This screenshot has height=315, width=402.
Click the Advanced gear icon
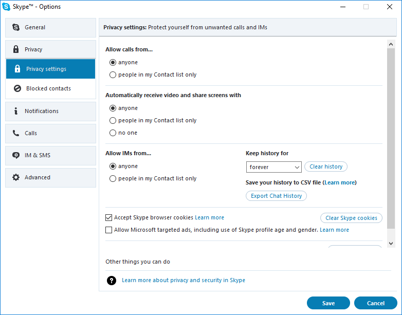click(16, 177)
